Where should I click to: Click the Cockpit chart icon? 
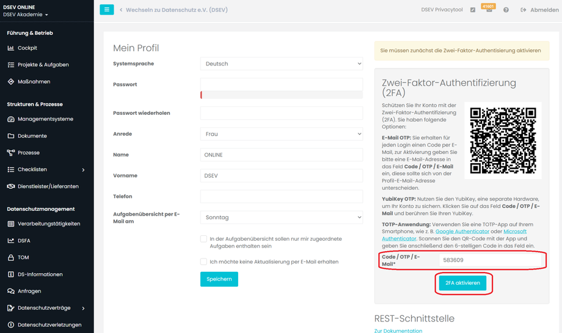tap(11, 48)
